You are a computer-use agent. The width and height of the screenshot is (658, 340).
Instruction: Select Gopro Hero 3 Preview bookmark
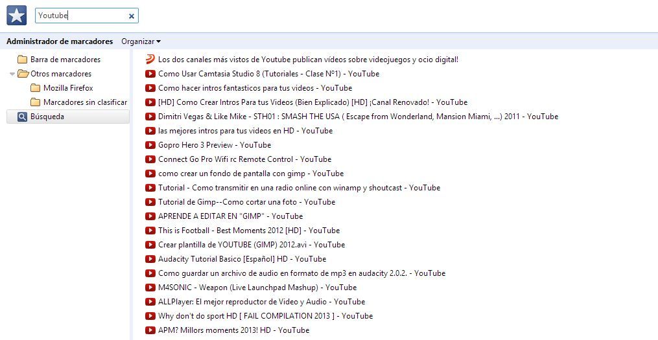click(x=215, y=145)
